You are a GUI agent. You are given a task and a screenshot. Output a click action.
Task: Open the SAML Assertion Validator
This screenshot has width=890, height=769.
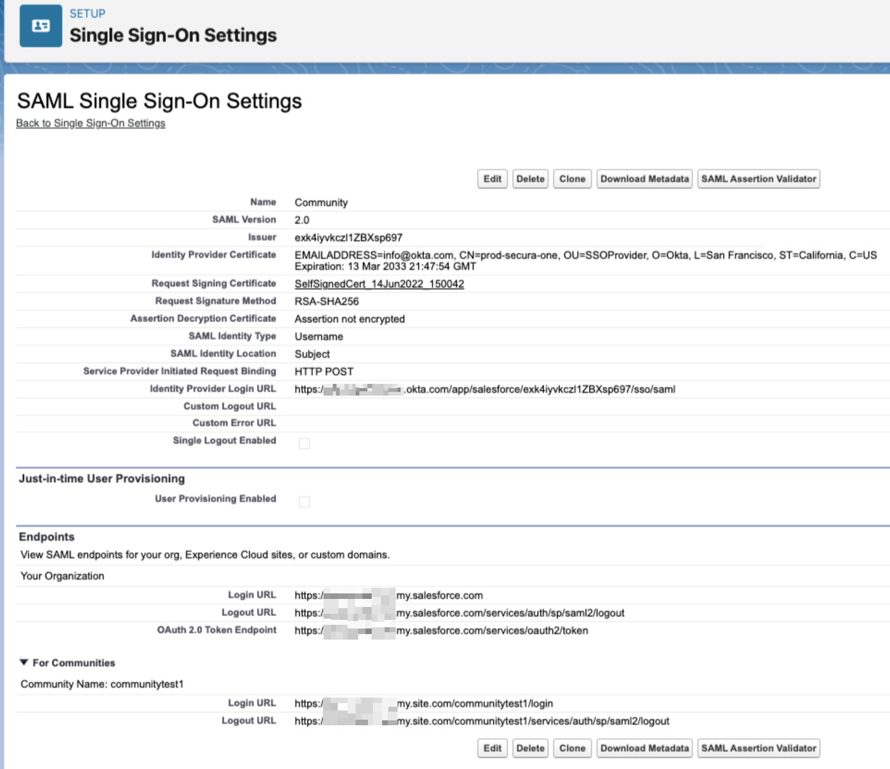(x=758, y=179)
